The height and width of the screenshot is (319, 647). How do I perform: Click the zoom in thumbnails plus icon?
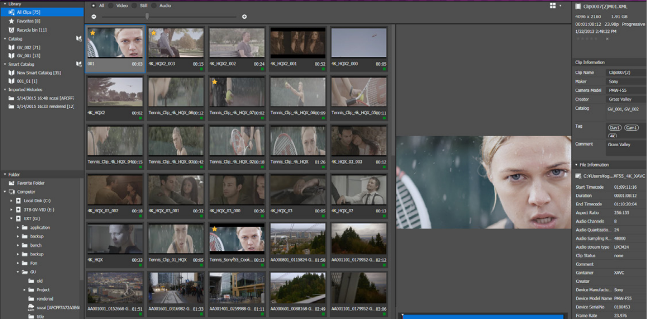244,16
